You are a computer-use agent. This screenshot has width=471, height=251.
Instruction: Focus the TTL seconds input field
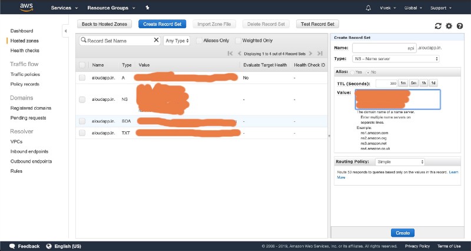(387, 83)
